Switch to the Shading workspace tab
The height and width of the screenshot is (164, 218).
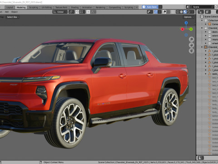(75, 7)
